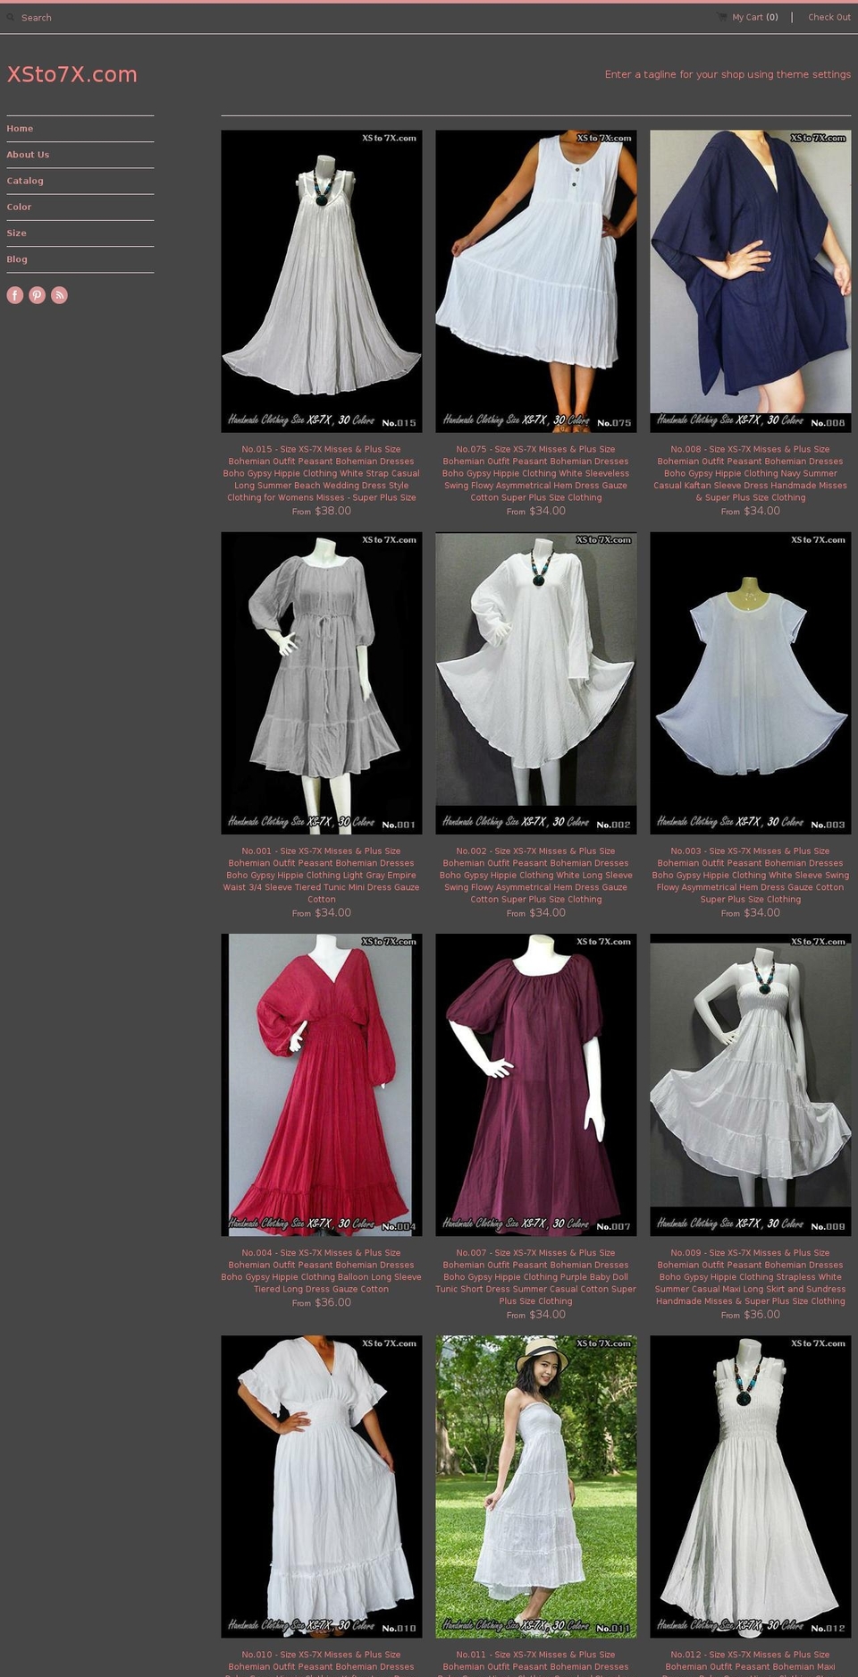Image resolution: width=858 pixels, height=1677 pixels.
Task: Open the No.075 product title link
Action: pyautogui.click(x=536, y=473)
